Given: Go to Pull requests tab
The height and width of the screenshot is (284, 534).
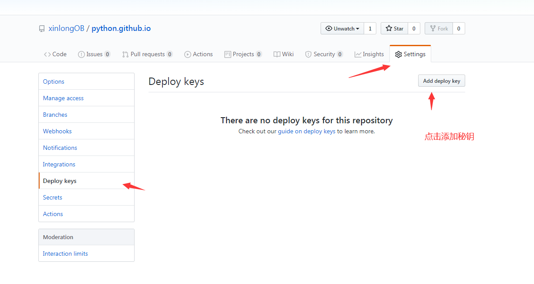Looking at the screenshot, I should (147, 54).
